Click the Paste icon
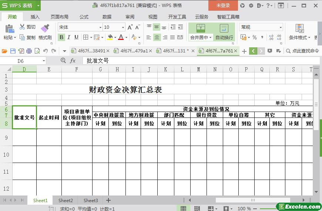The image size is (322, 211). pyautogui.click(x=9, y=29)
